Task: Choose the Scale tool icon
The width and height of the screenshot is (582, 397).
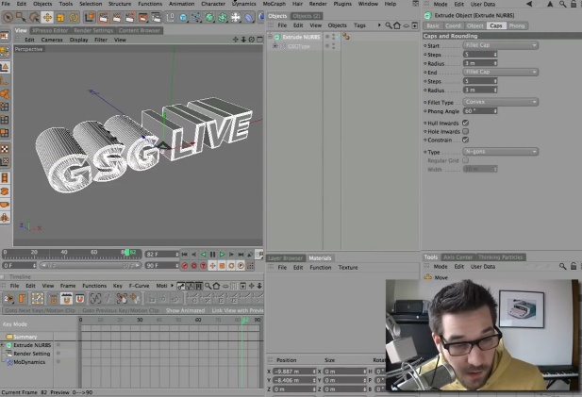Action: pos(60,17)
